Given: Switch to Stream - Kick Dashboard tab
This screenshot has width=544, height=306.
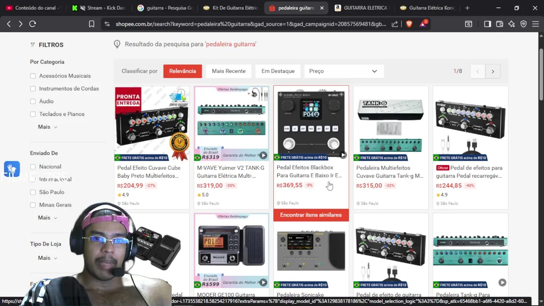Looking at the screenshot, I should tap(98, 8).
